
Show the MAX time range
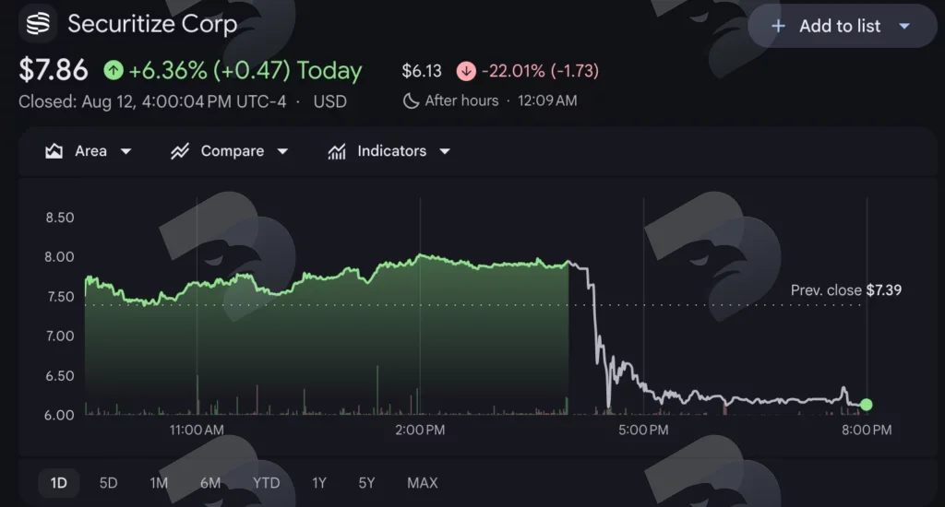coord(423,483)
